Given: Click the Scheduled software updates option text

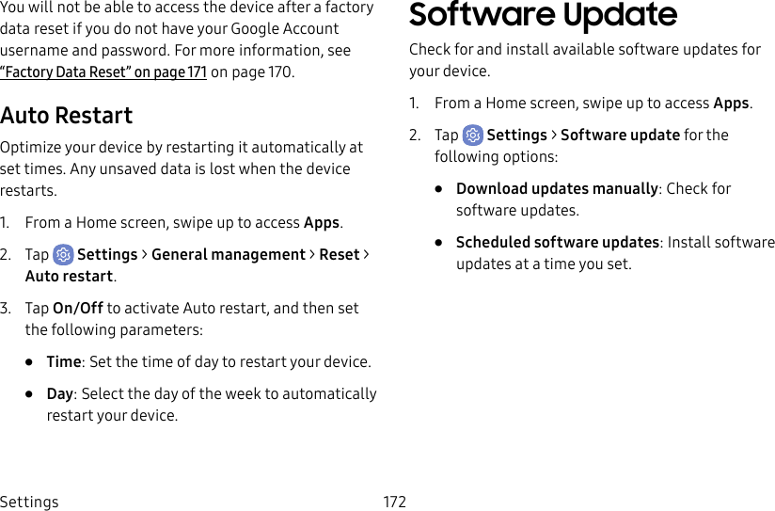Looking at the screenshot, I should pyautogui.click(x=558, y=243).
